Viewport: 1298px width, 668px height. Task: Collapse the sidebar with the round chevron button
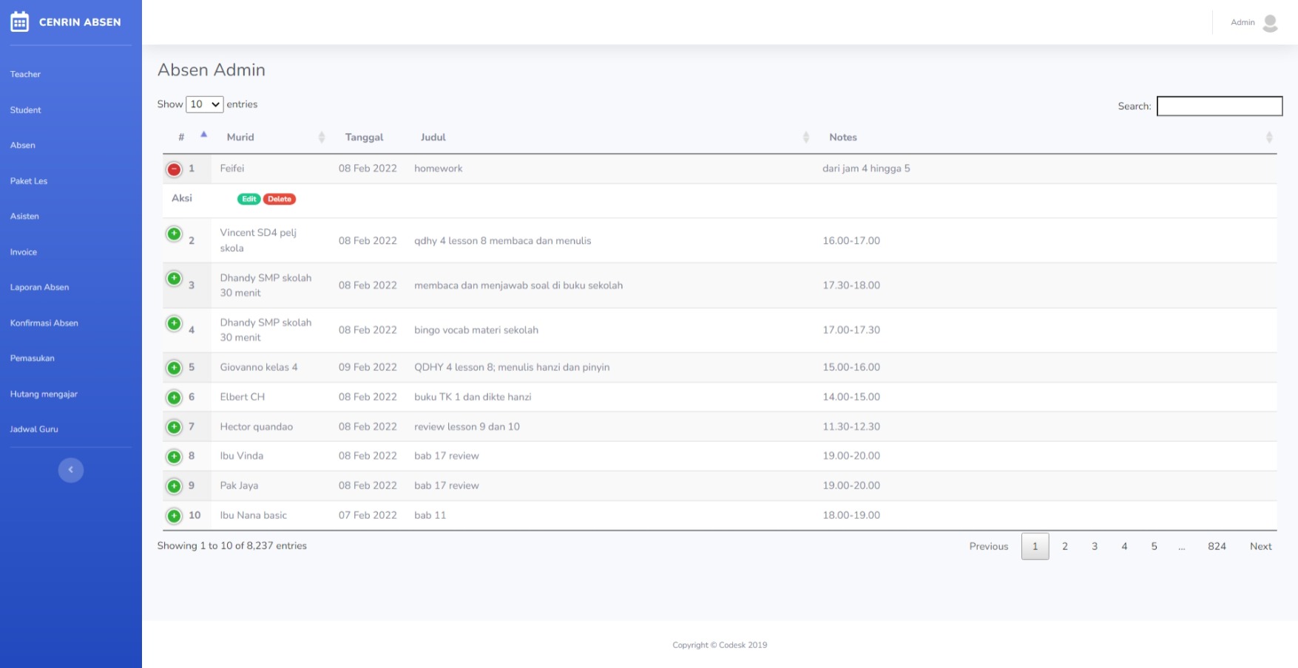tap(71, 470)
